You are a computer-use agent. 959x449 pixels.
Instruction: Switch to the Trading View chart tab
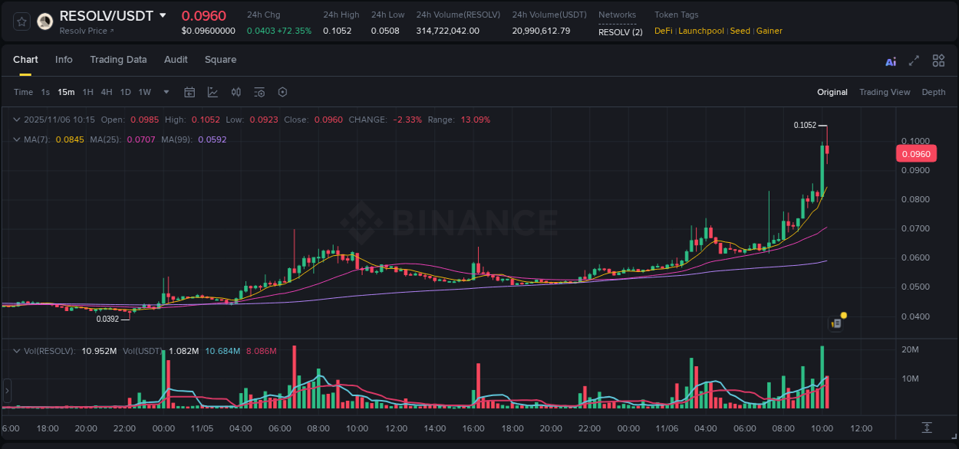tap(885, 91)
